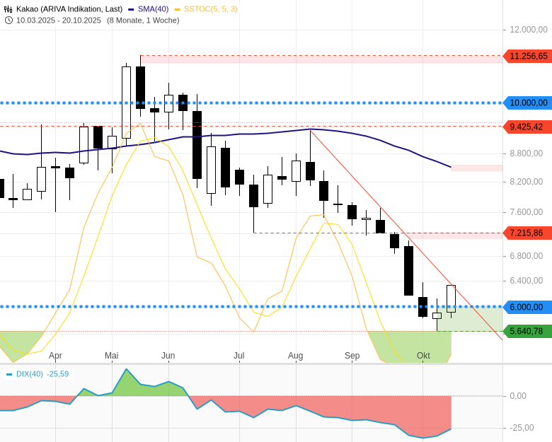Click the last white candlestick in October
552x442 pixels.
pos(451,298)
